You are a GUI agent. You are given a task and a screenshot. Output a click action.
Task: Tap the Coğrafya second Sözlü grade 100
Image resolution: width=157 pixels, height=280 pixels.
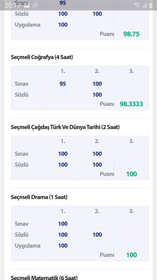[97, 95]
